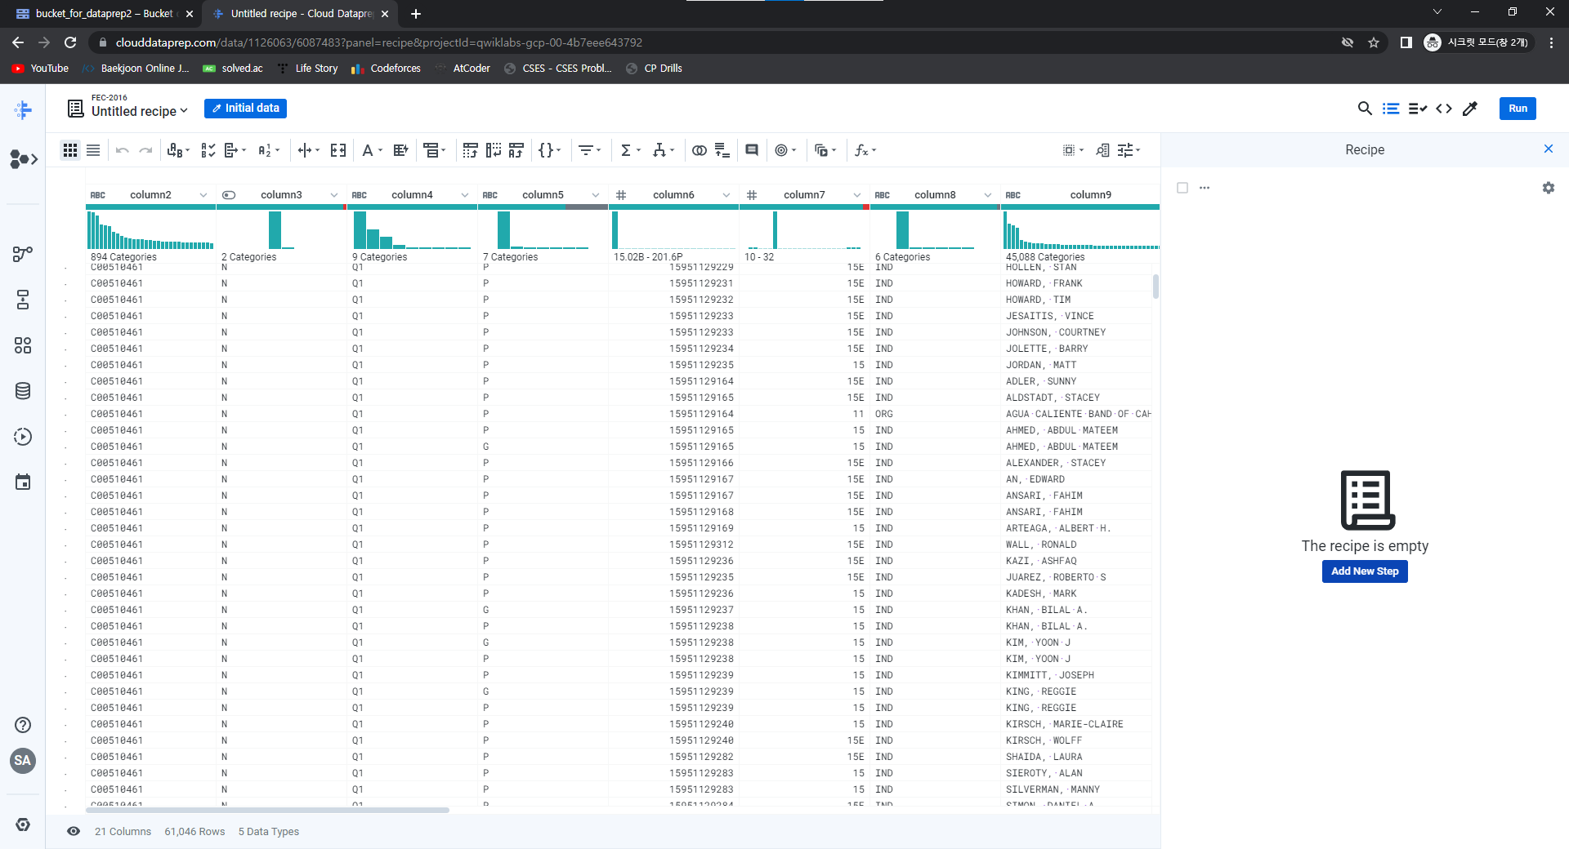This screenshot has height=849, width=1569.
Task: Click the gray segment of column5 quality bar
Action: [586, 207]
